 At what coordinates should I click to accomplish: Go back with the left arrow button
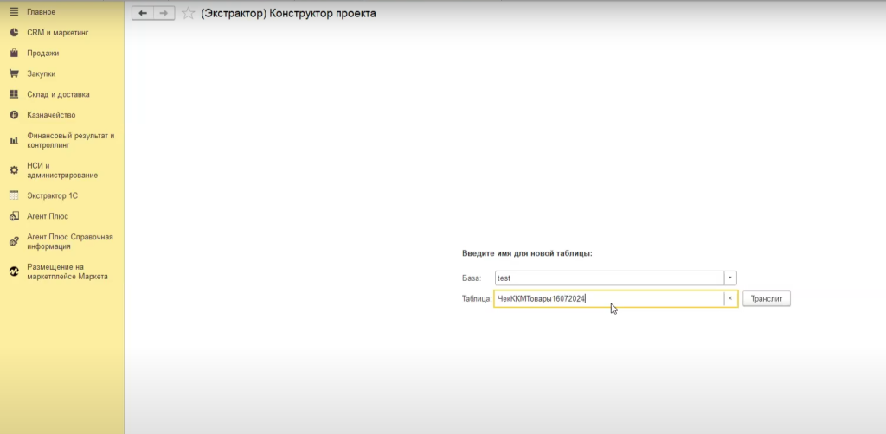[x=143, y=14]
